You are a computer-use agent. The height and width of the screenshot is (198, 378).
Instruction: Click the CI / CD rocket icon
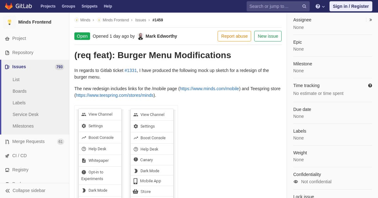pyautogui.click(x=7, y=156)
